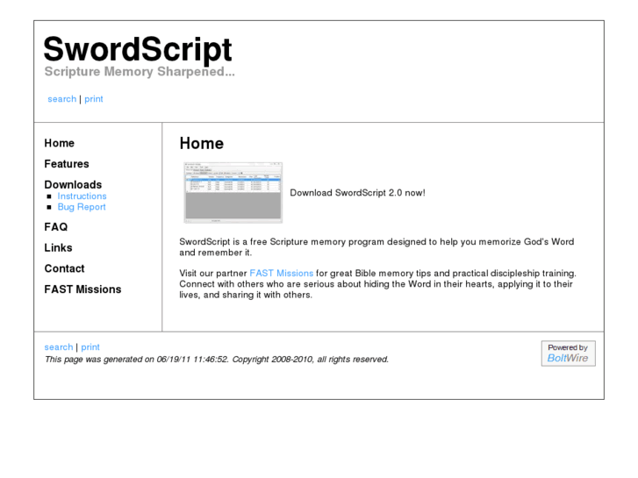Click the SwordScript screenshot thumbnail
Viewport: 638px width, 478px height.
coord(233,192)
